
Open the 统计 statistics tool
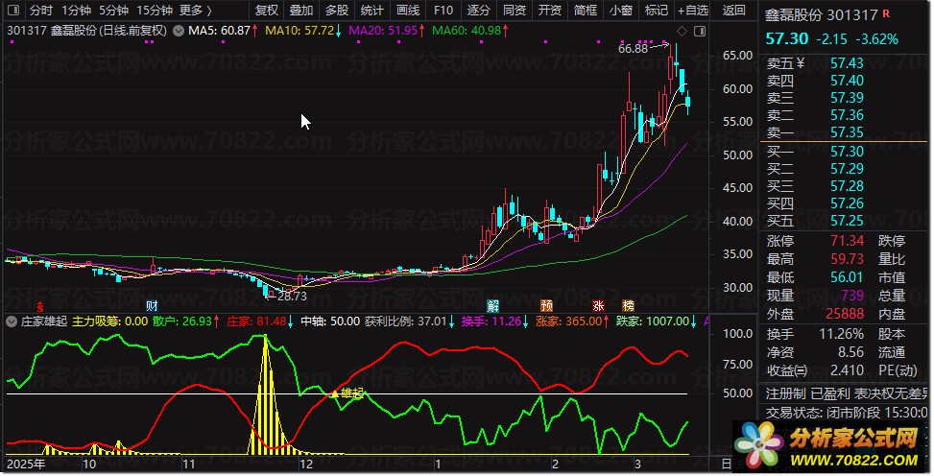[371, 11]
